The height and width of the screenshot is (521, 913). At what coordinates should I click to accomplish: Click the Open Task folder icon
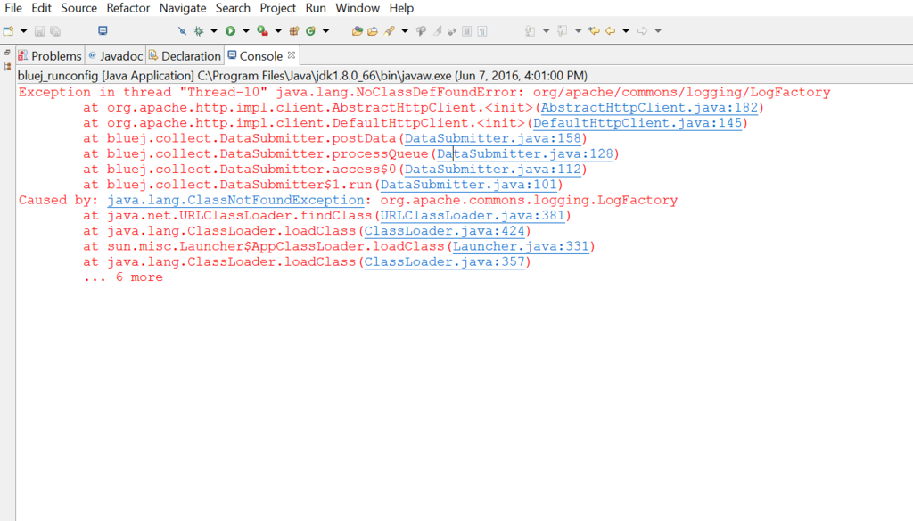click(373, 31)
